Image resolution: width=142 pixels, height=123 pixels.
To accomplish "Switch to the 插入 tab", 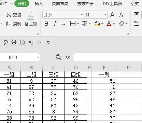I will [39, 4].
